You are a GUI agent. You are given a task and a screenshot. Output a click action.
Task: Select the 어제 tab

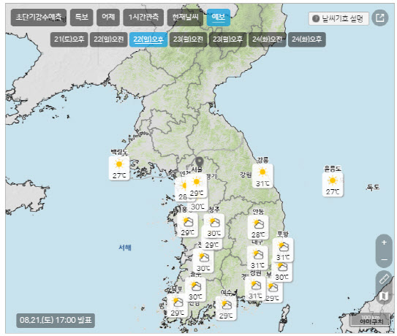(108, 18)
